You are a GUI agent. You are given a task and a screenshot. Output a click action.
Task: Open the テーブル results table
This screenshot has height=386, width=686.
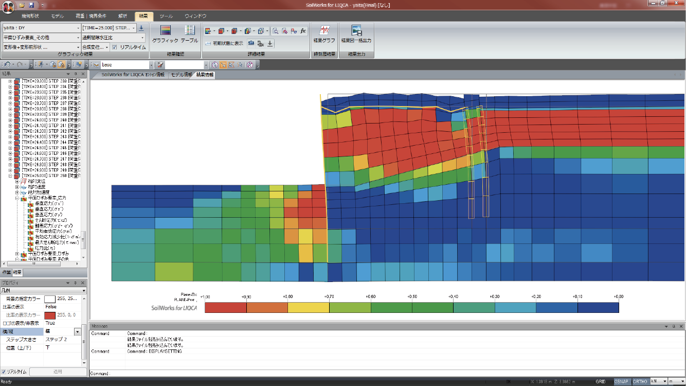tap(189, 34)
